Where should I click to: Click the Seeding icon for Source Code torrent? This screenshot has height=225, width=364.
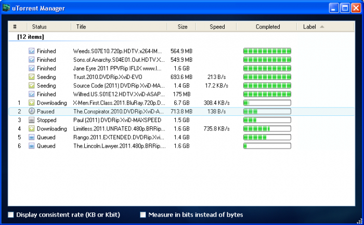pyautogui.click(x=32, y=85)
